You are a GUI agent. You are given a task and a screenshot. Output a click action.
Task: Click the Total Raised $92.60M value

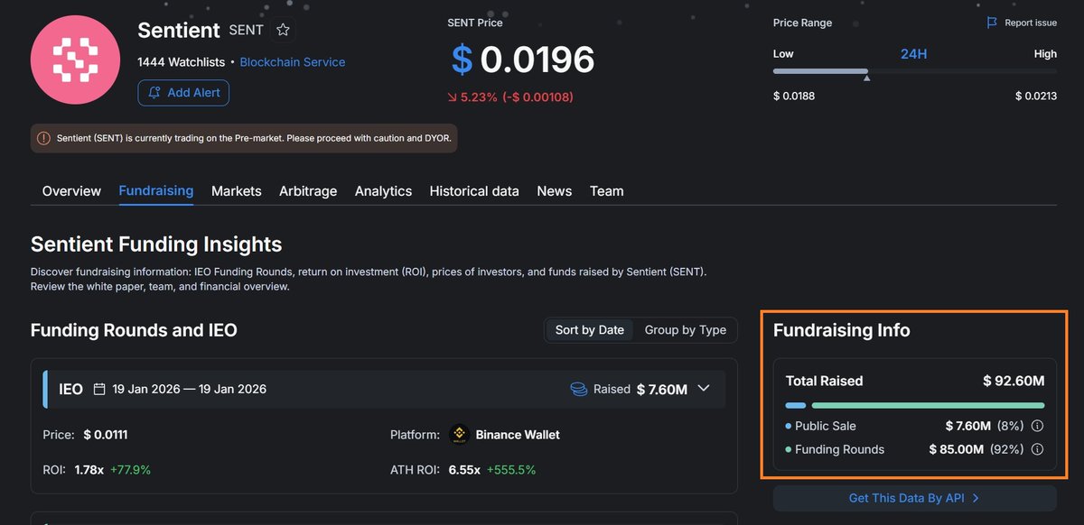coord(1014,381)
